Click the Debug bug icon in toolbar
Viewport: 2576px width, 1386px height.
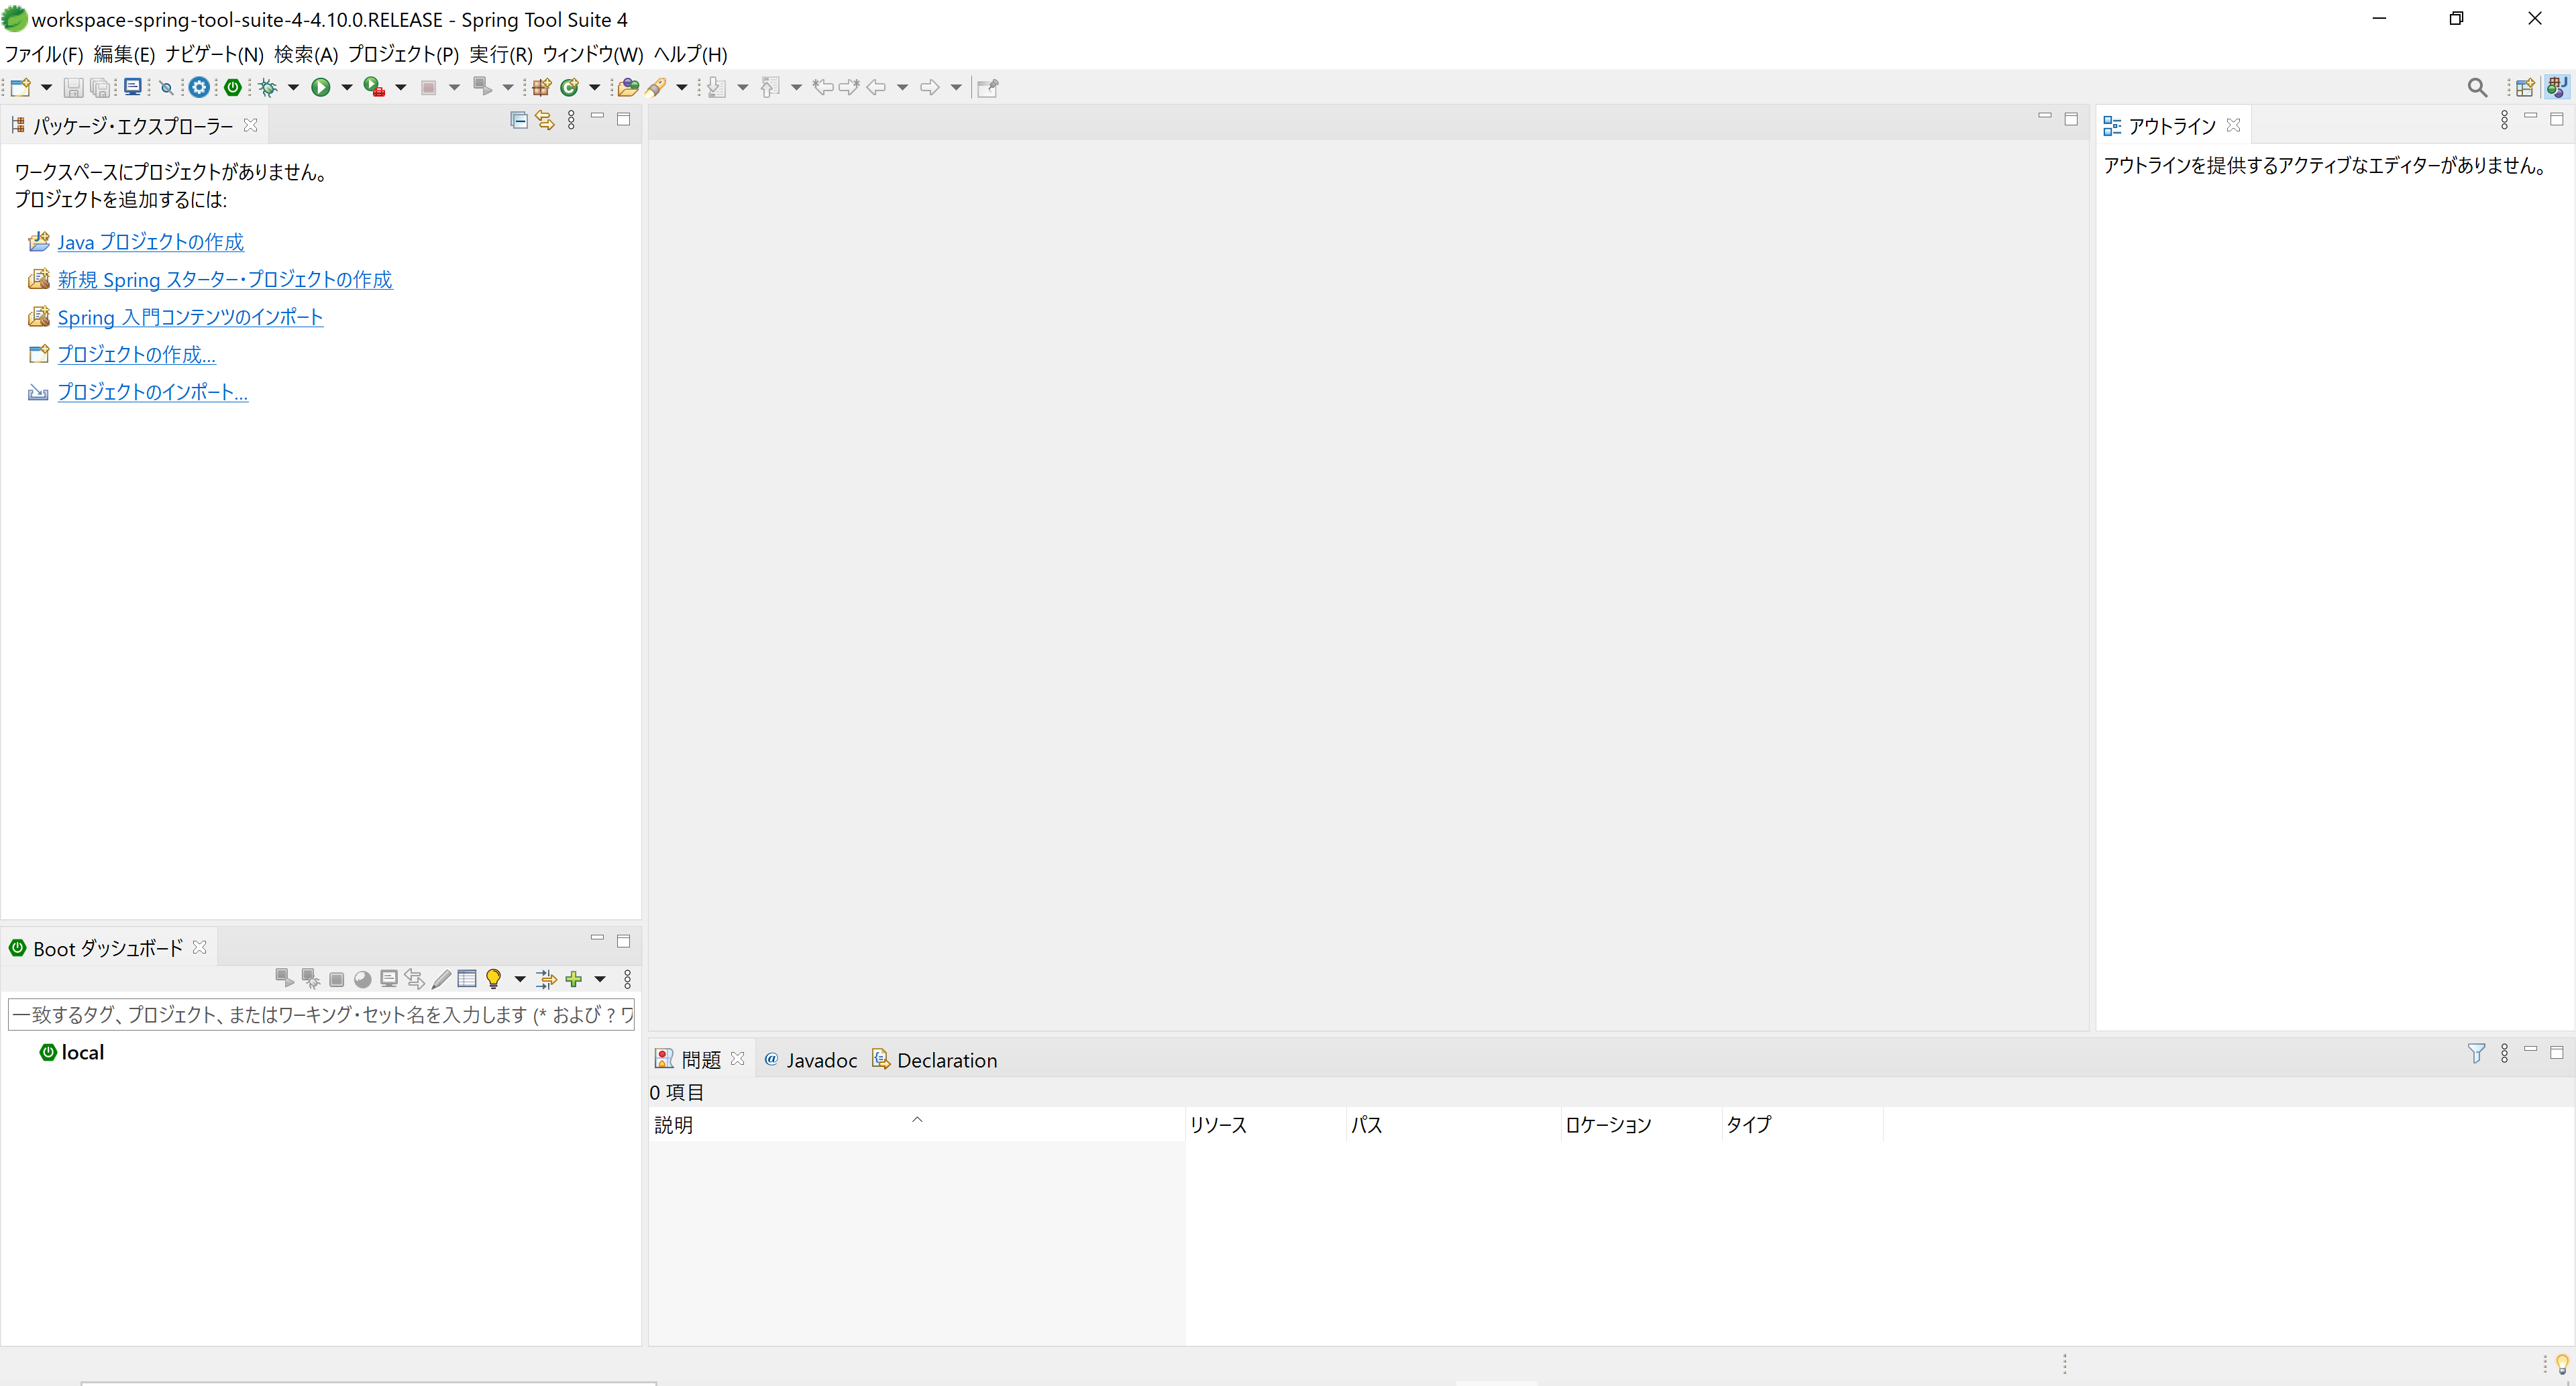point(267,88)
